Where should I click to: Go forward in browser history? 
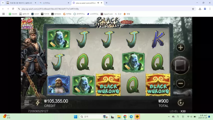click(x=8, y=9)
